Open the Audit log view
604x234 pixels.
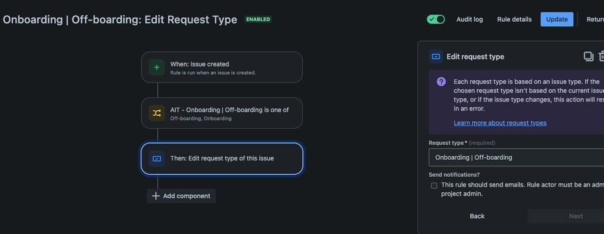pos(470,19)
